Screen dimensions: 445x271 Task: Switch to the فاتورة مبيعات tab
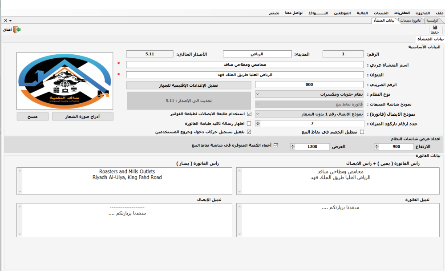coord(410,20)
